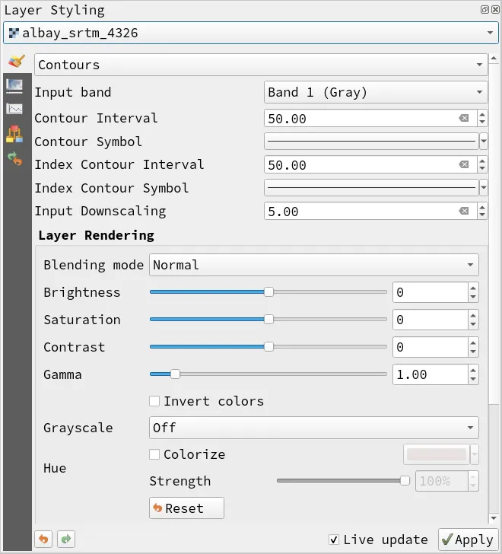Click the Contour Symbol line preview

tap(371, 142)
